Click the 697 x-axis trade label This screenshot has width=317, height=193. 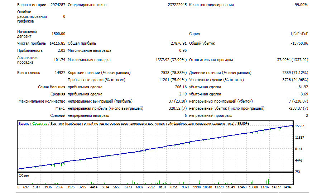(x=26, y=187)
